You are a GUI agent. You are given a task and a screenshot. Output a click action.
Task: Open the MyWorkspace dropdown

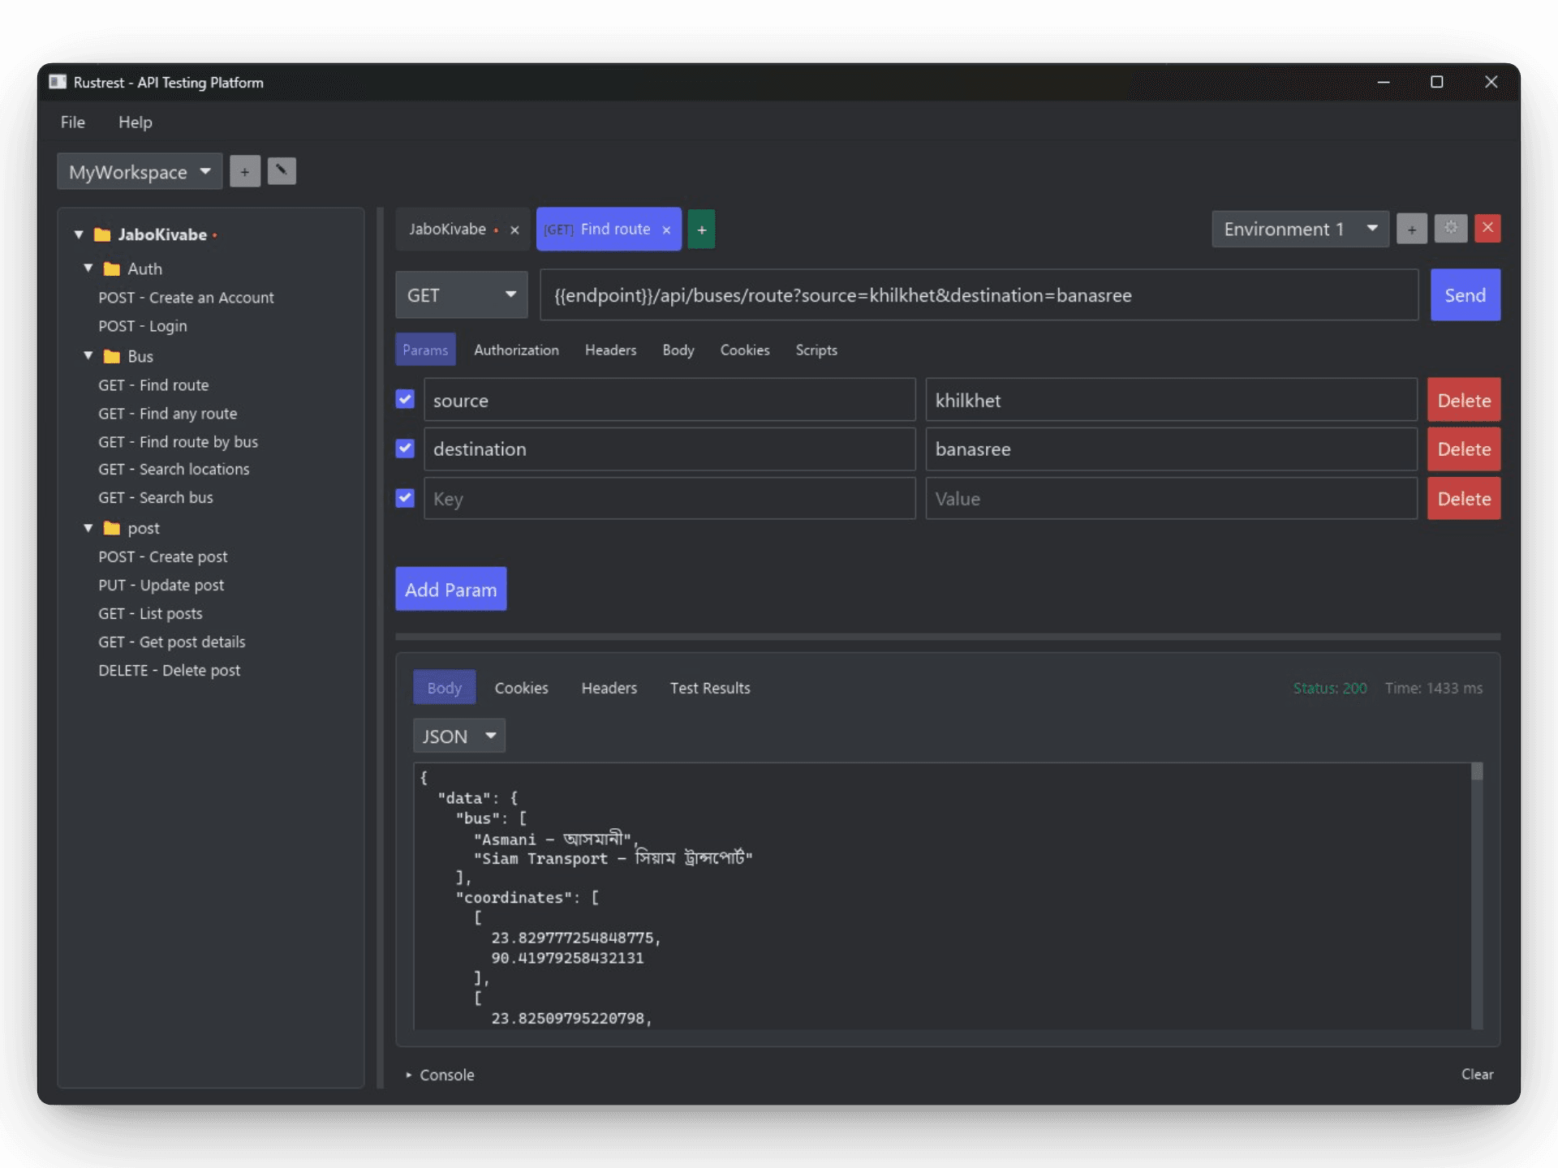[140, 172]
